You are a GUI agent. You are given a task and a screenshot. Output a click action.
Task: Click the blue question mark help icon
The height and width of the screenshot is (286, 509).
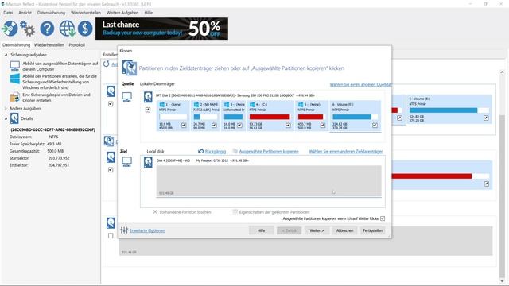tap(47, 29)
